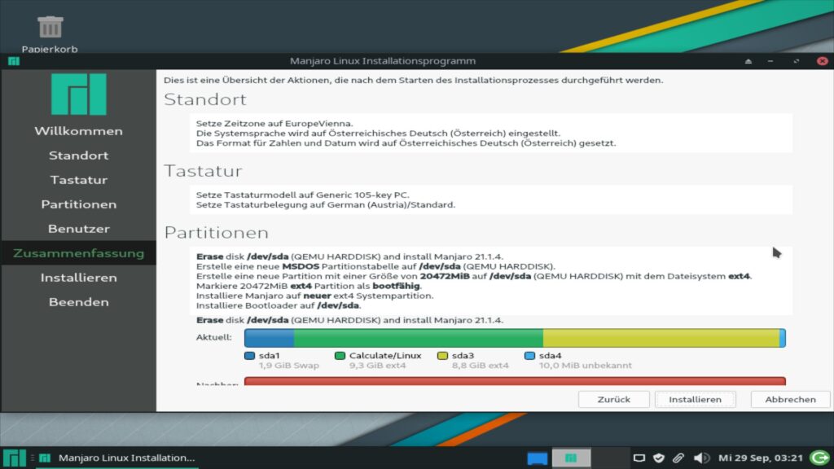The image size is (834, 469).
Task: Click the Installieren button at the bottom
Action: tap(696, 399)
